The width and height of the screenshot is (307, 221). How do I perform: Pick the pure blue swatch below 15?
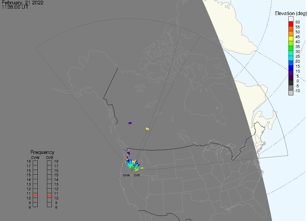point(291,68)
